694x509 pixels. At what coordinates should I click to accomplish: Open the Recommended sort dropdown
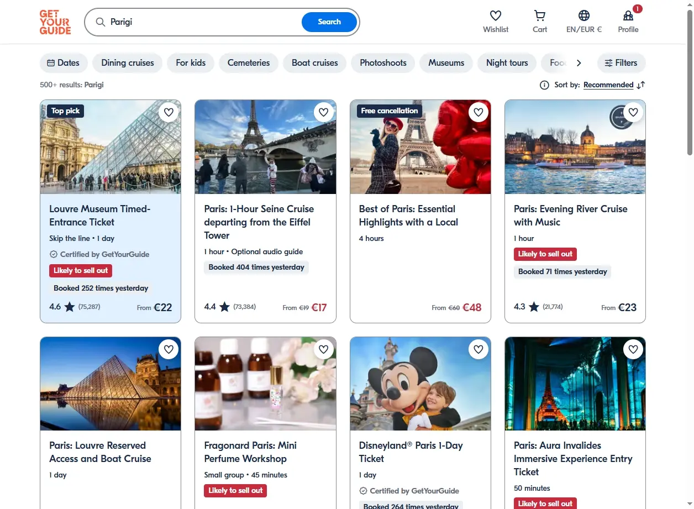(x=608, y=85)
